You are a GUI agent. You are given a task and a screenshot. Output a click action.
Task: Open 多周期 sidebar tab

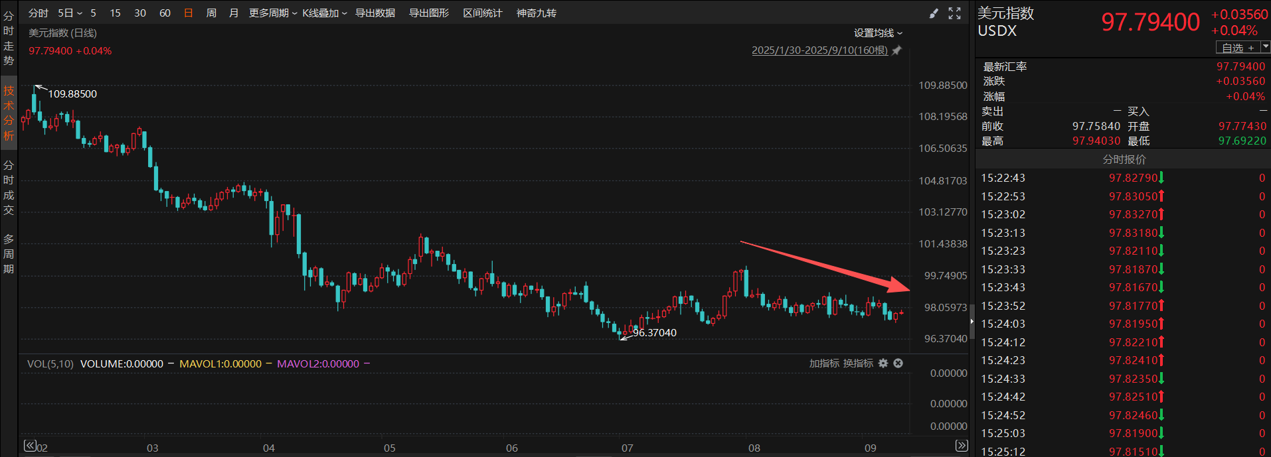point(9,254)
